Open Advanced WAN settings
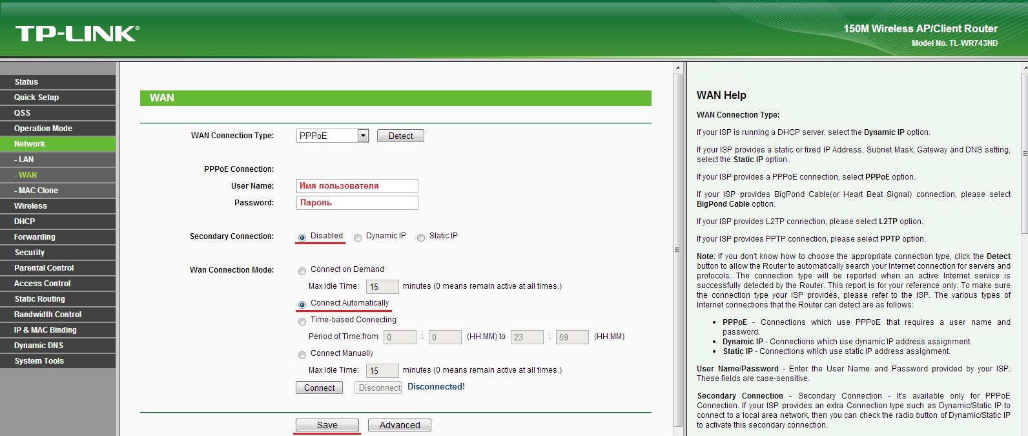 (x=399, y=425)
